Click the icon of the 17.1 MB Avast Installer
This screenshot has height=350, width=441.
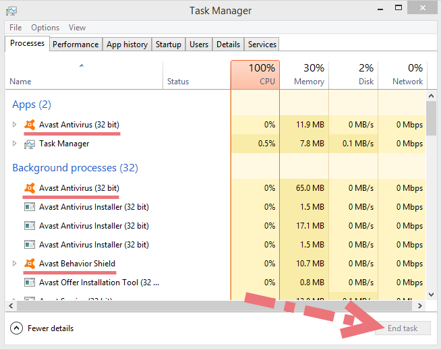click(x=30, y=226)
